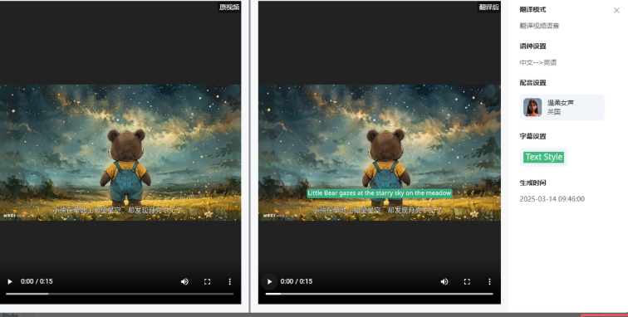Enter fullscreen on the original video
628x317 pixels.
[x=207, y=282]
